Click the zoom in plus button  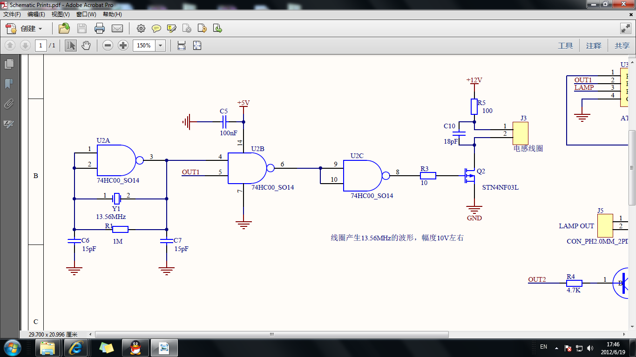click(x=123, y=46)
